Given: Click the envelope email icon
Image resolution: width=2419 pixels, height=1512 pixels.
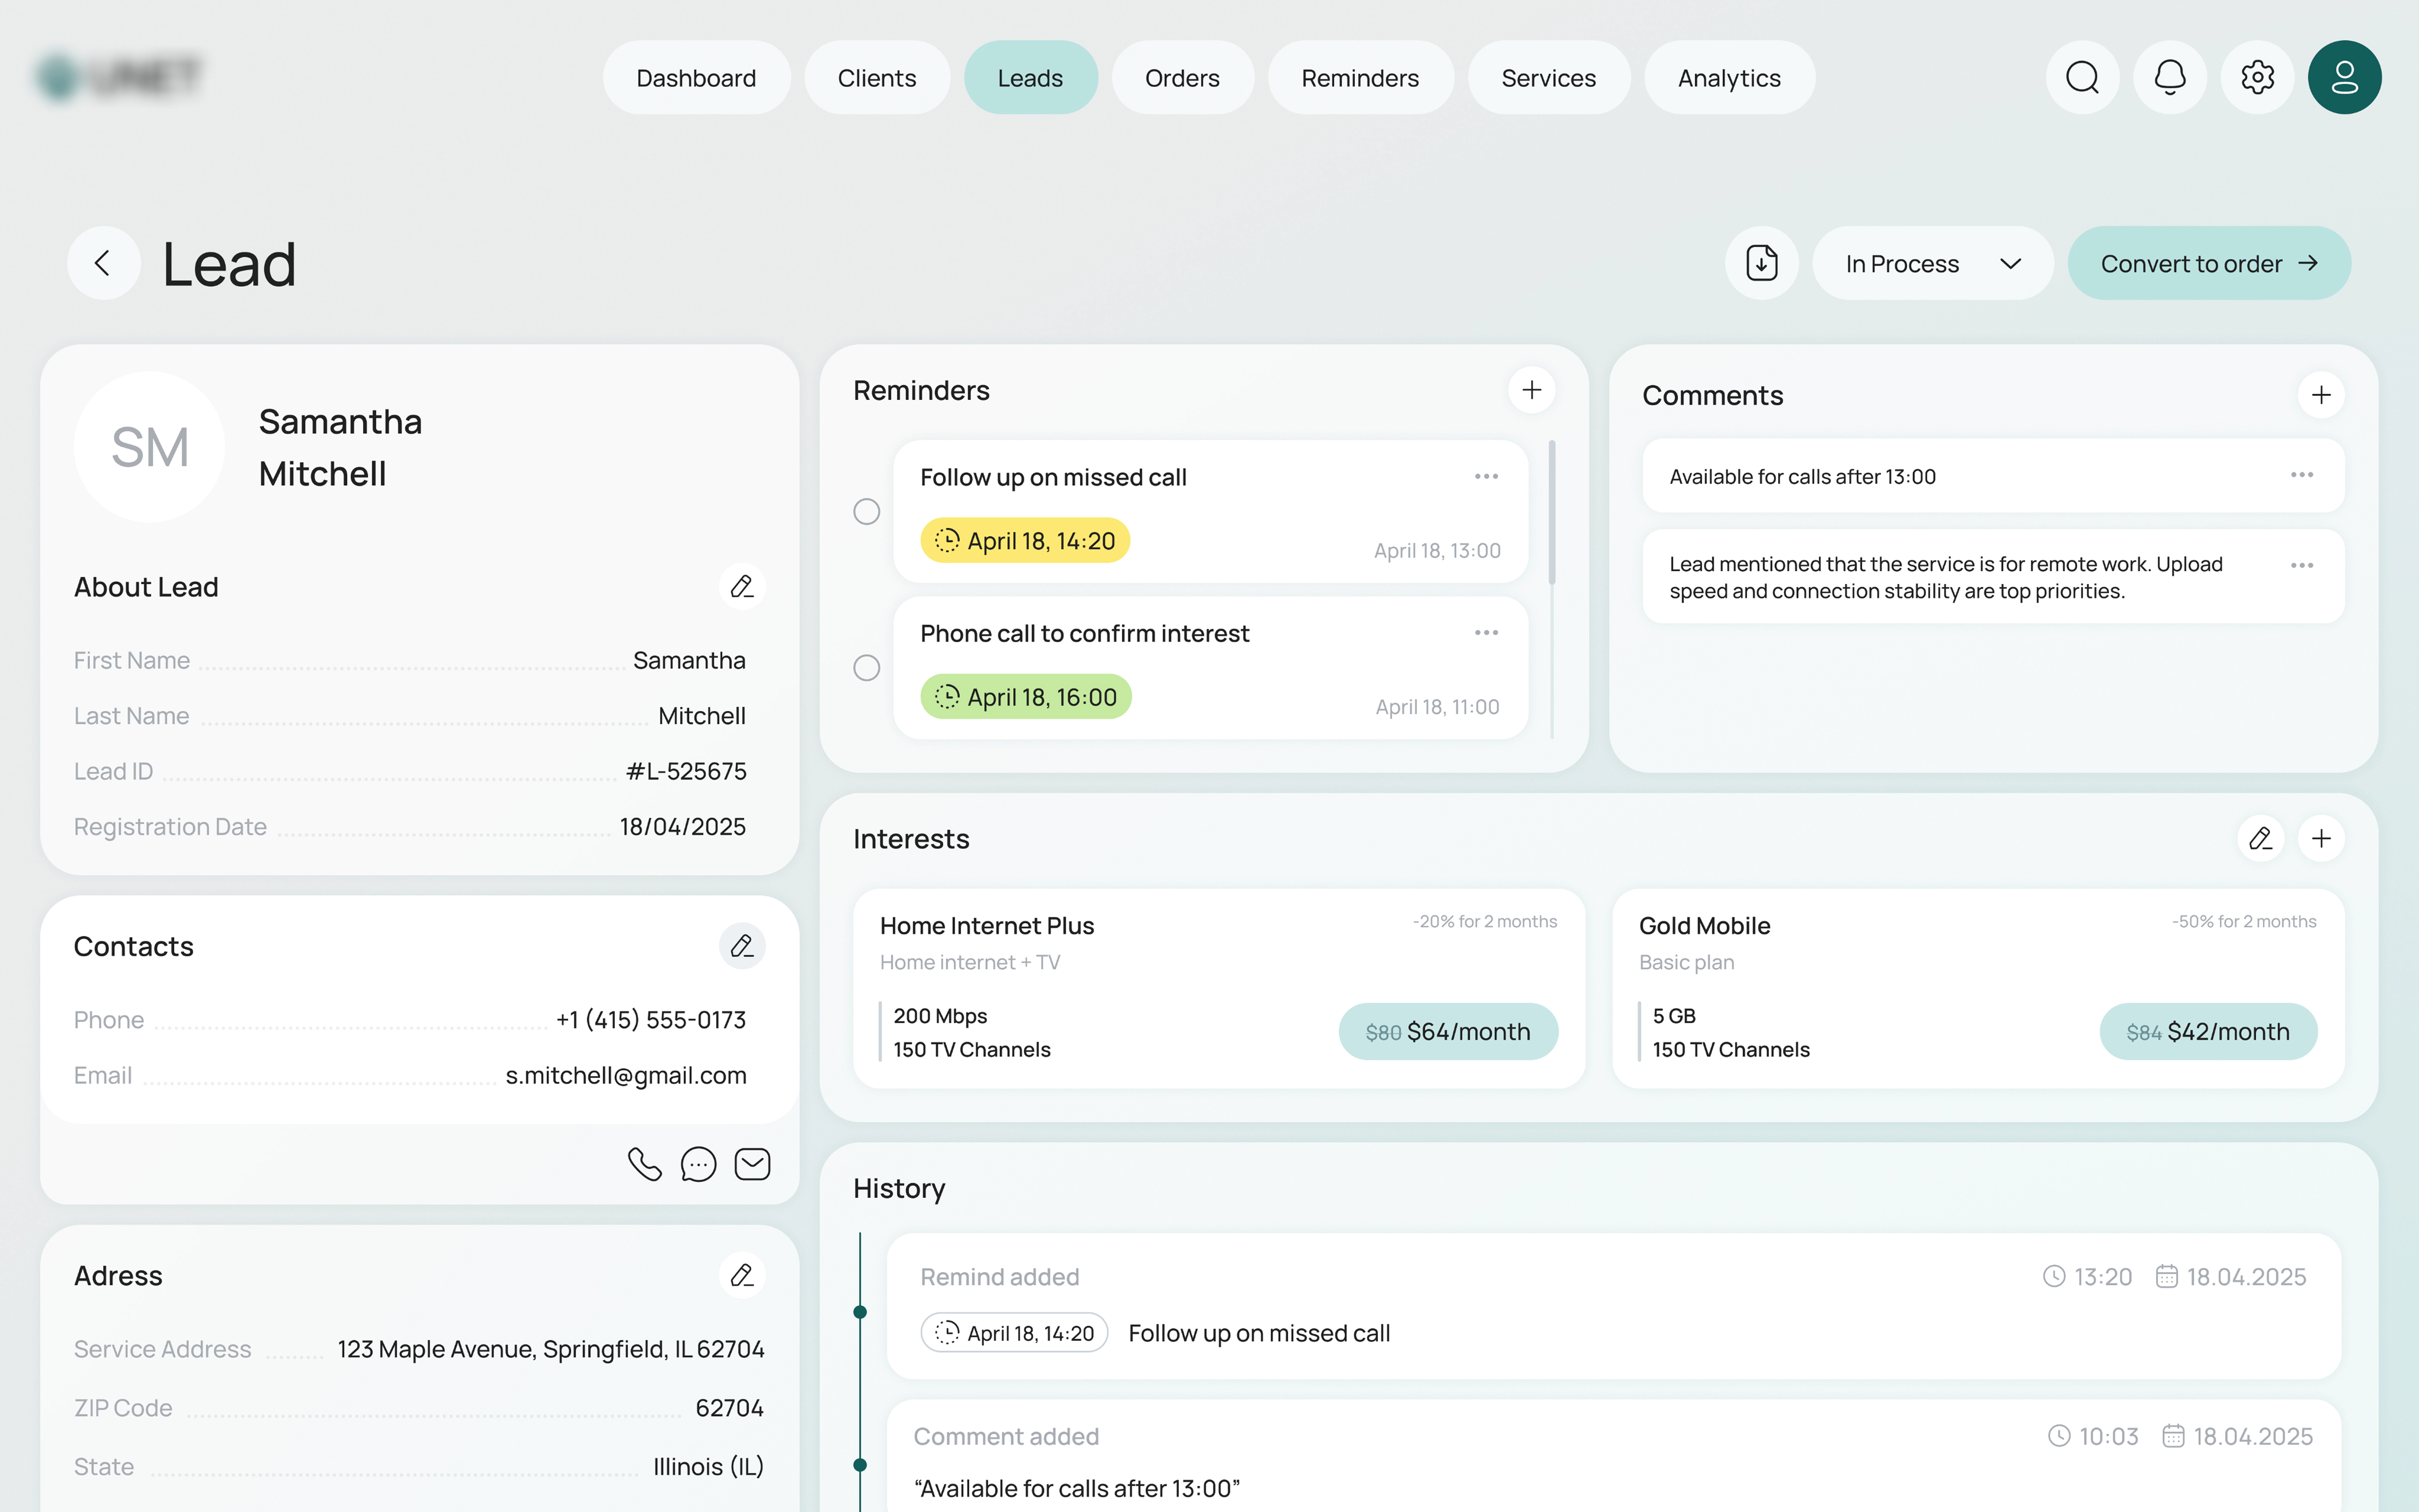Looking at the screenshot, I should pyautogui.click(x=752, y=1164).
